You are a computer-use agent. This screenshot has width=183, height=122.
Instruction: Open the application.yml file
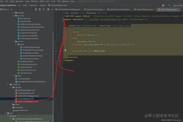pos(21,110)
